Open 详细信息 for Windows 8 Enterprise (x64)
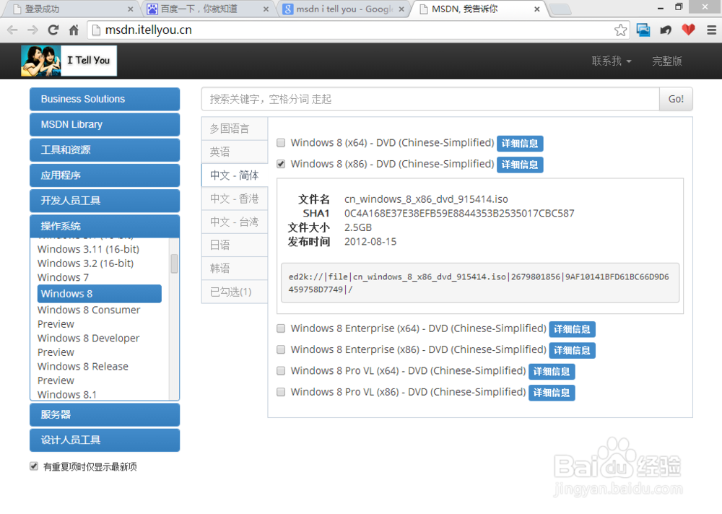 click(x=572, y=329)
